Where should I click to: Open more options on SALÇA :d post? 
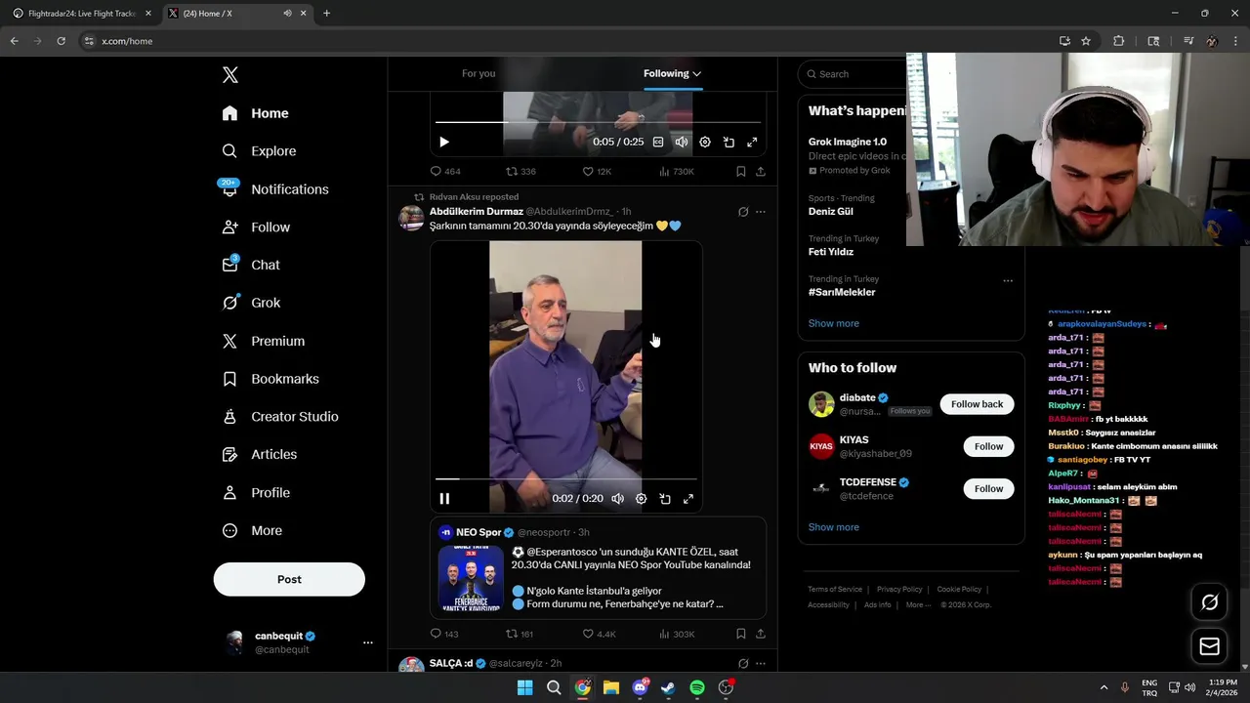(x=761, y=663)
